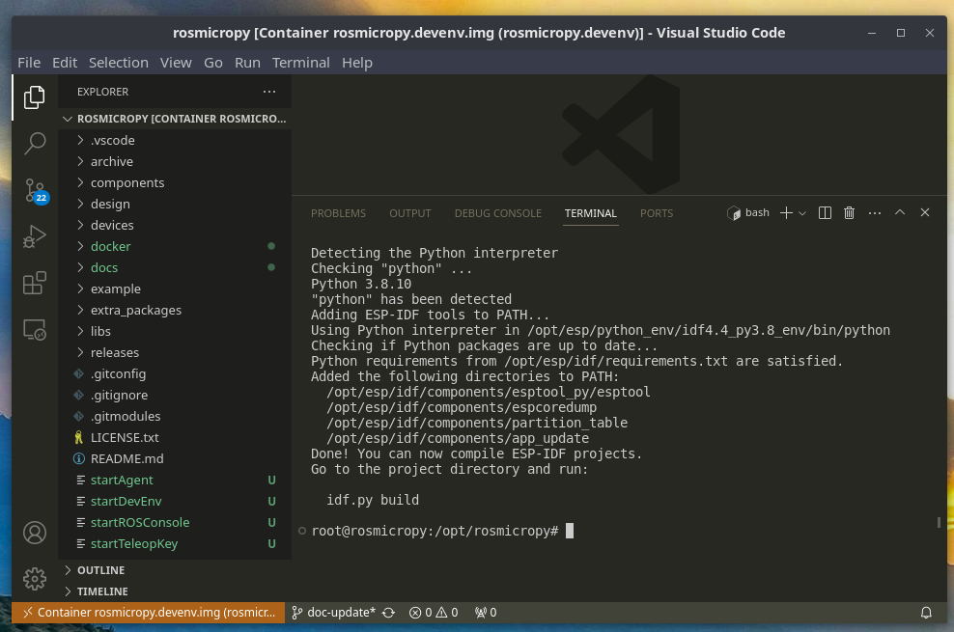Switch to the OUTPUT tab

[410, 213]
